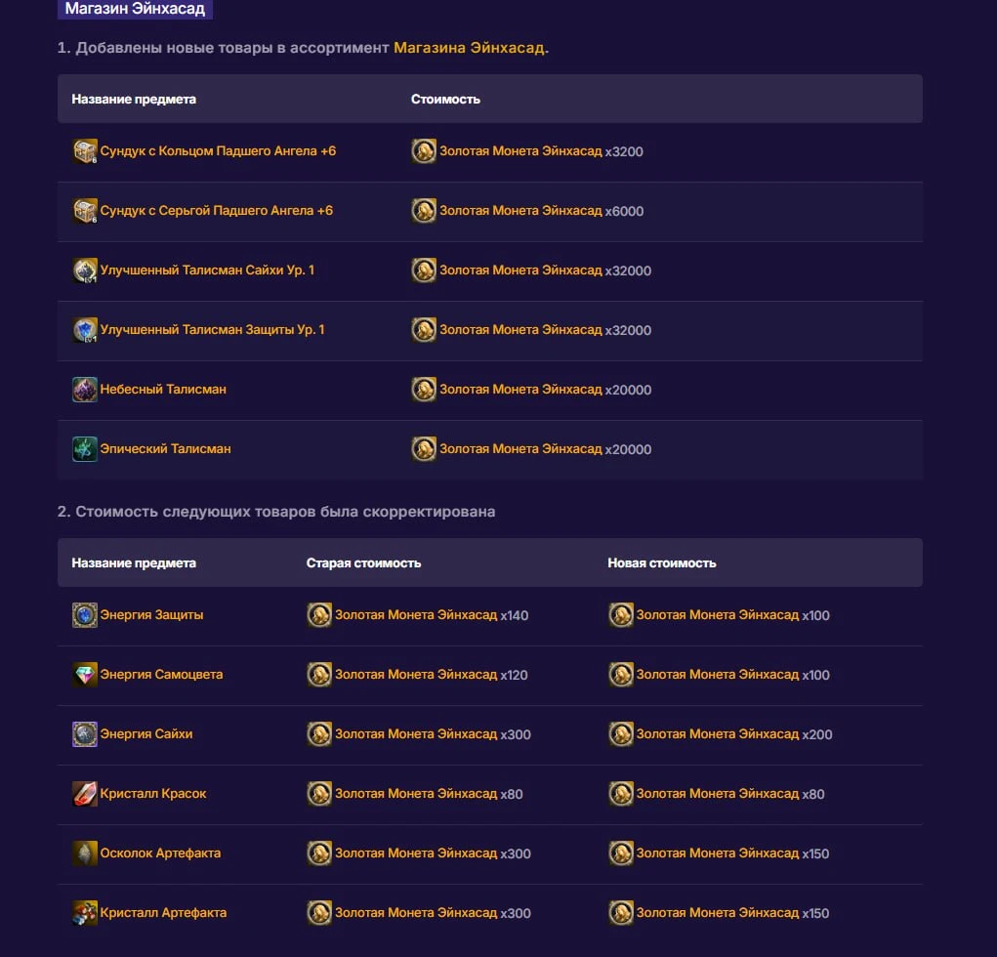Open the Небесный Талисман item link
This screenshot has height=957, width=997.
[x=163, y=390]
